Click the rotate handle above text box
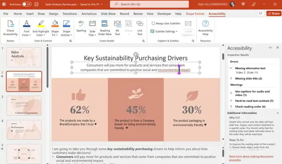This screenshot has width=282, height=164. click(x=136, y=54)
